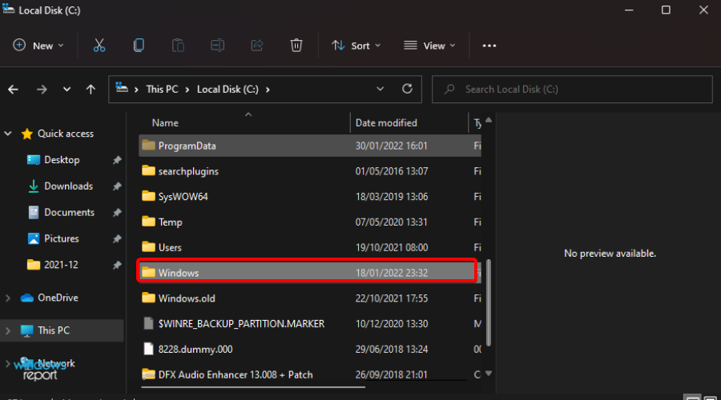The width and height of the screenshot is (721, 400).
Task: Click the SysWOW64 folder icon
Action: (x=148, y=196)
